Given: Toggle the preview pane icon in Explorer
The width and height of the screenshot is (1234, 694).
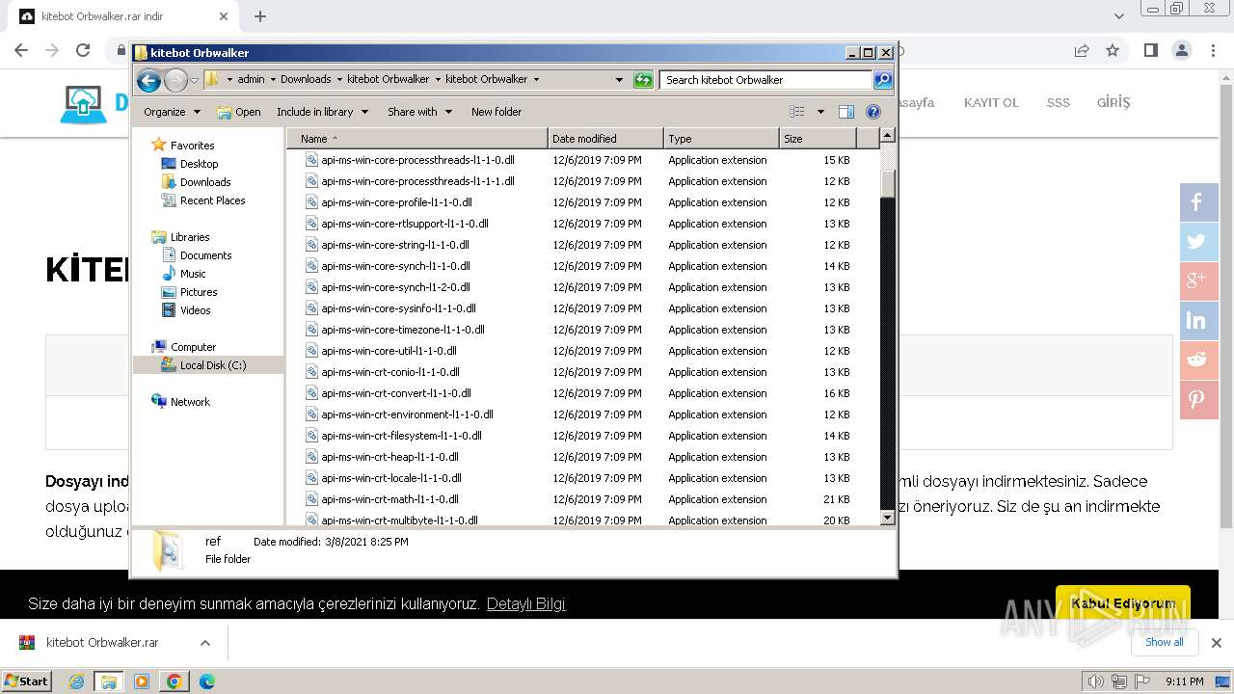Looking at the screenshot, I should 846,112.
